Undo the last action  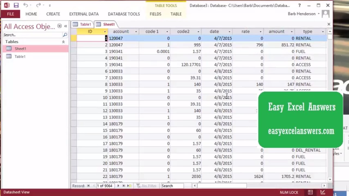[25, 5]
